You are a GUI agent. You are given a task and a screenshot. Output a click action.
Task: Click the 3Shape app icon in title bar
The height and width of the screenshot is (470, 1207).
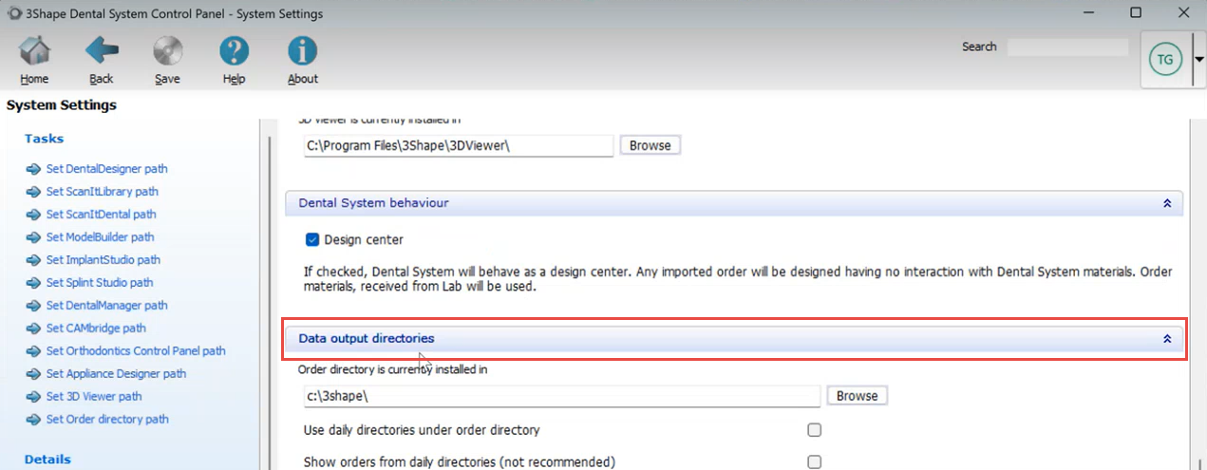tap(13, 13)
